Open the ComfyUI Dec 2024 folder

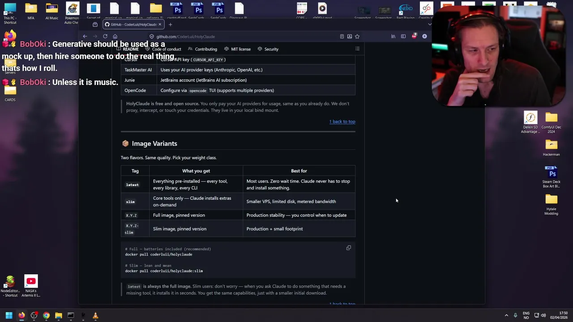[552, 122]
